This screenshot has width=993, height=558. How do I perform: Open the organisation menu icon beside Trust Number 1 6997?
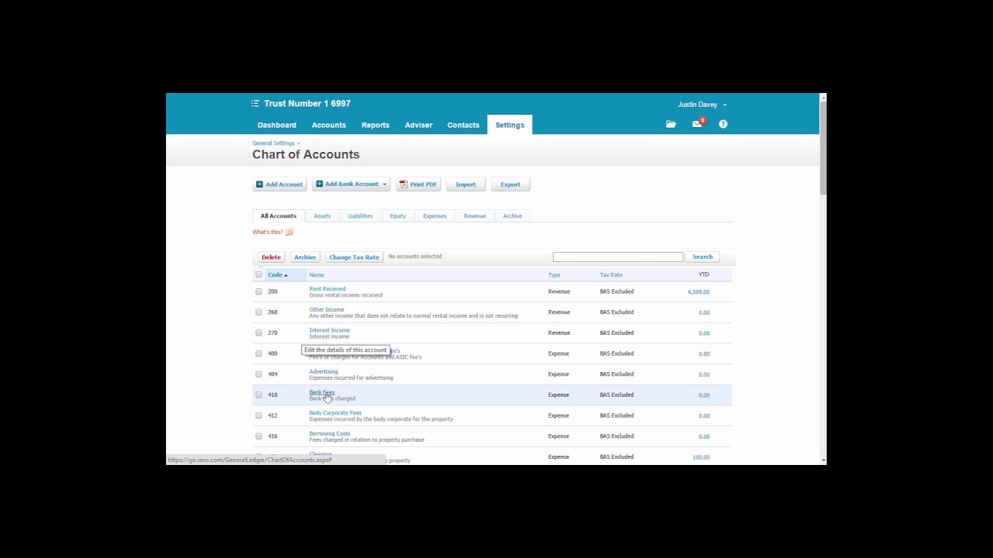point(255,103)
